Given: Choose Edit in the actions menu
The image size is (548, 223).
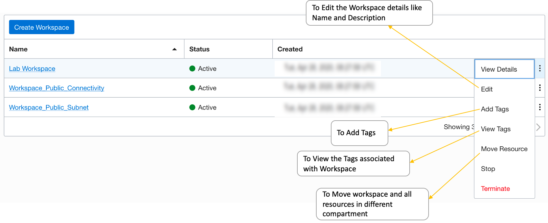Looking at the screenshot, I should click(487, 89).
